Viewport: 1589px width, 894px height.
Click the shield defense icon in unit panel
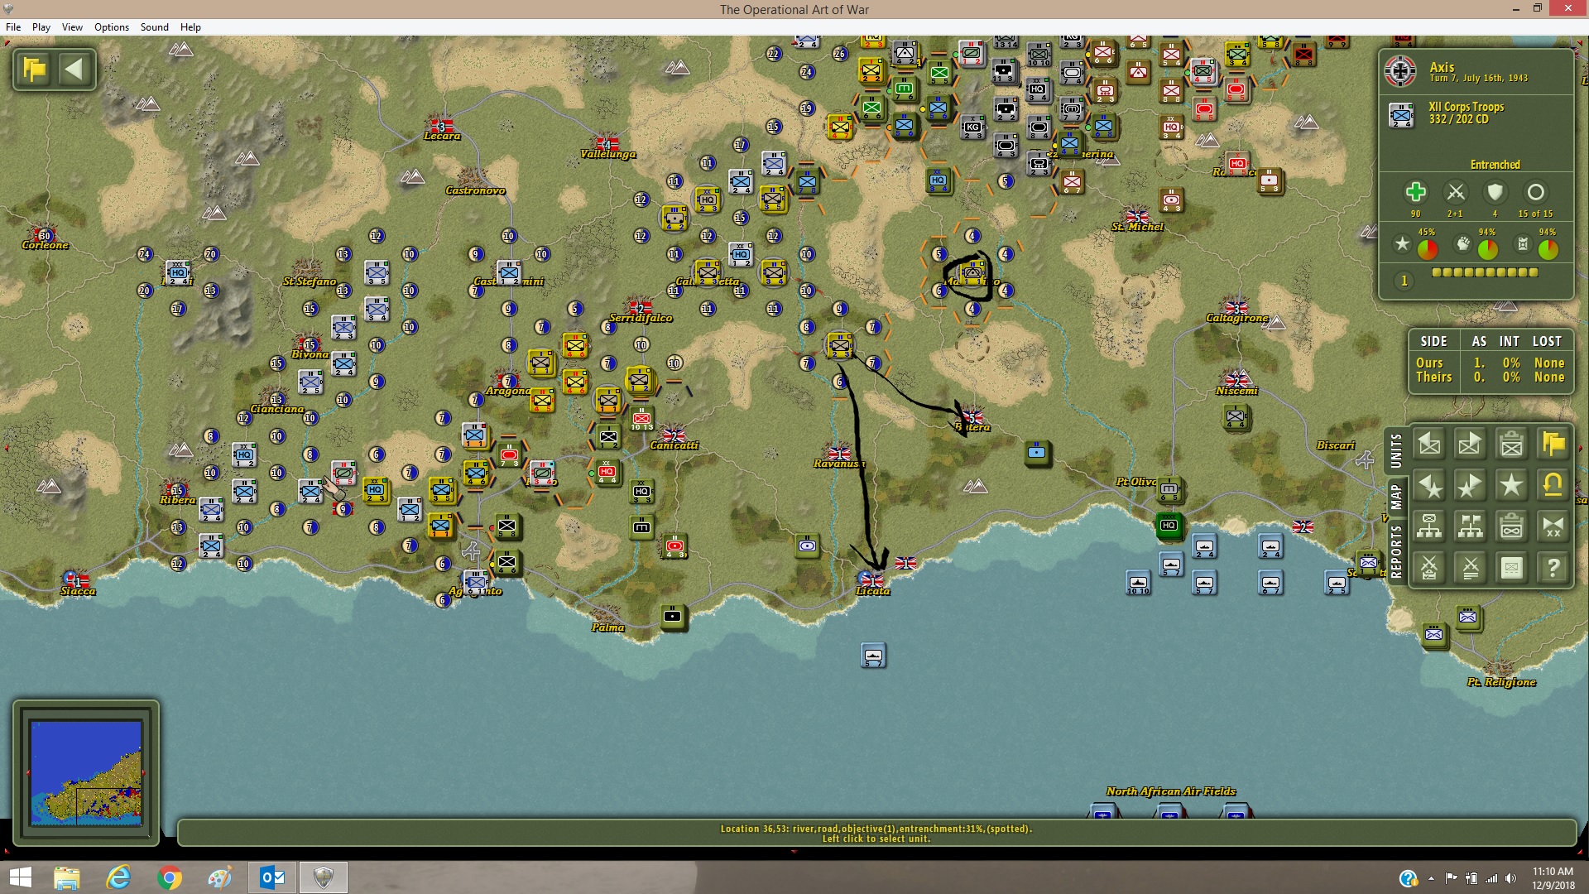[x=1495, y=193]
